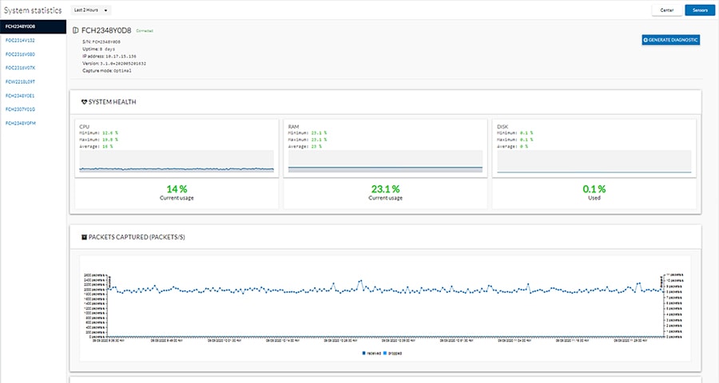Select sensor FCH2307Y01G in the sidebar
Image resolution: width=719 pixels, height=383 pixels.
(x=20, y=109)
